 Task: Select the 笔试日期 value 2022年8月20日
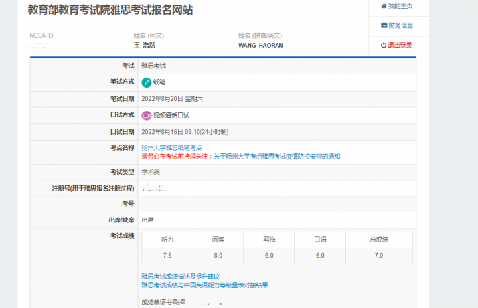tap(172, 99)
